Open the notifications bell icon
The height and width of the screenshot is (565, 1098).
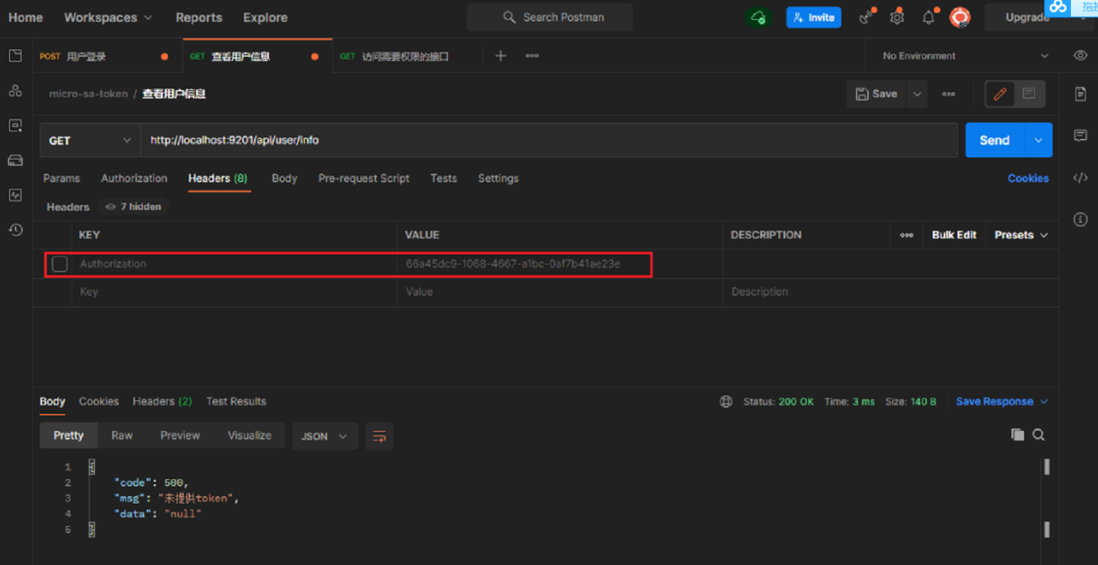click(x=929, y=17)
